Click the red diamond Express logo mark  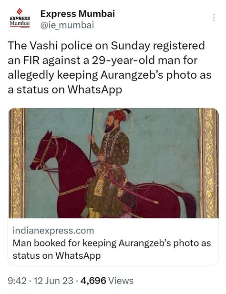click(x=20, y=11)
